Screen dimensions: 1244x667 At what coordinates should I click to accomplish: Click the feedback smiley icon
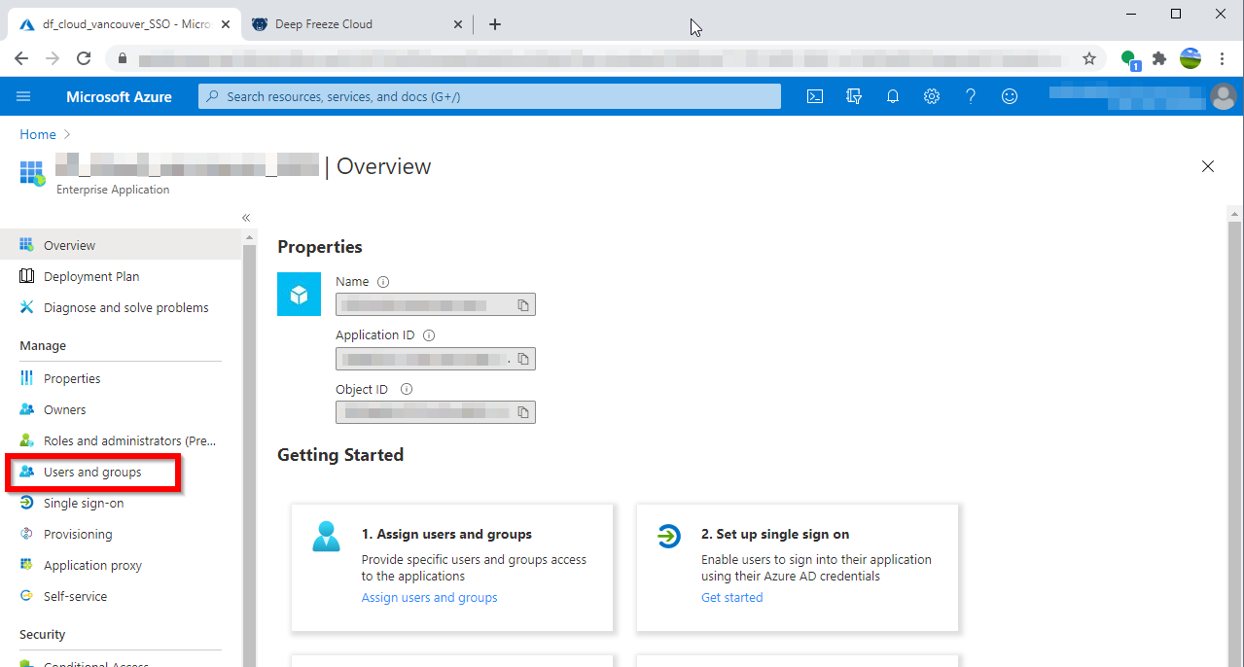1010,96
